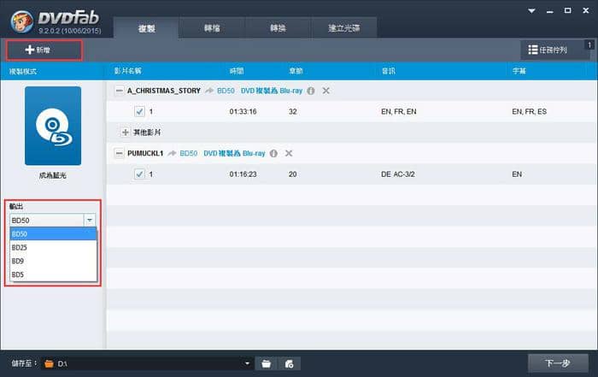Screen dimensions: 598x377
Task: Show info for A_CHRISTMAS_STORY source
Action: point(311,91)
